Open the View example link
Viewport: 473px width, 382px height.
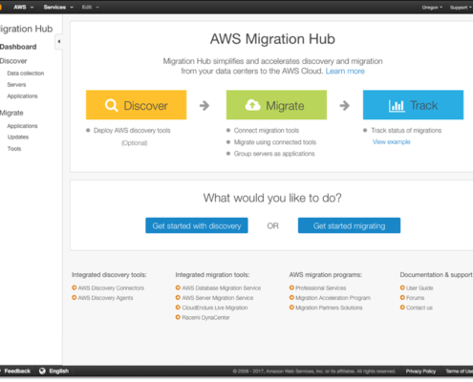392,142
